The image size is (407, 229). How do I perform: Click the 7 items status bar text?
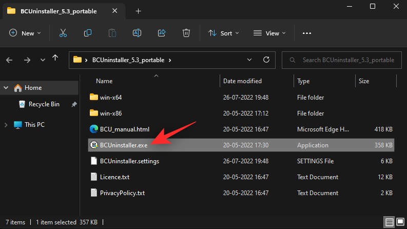[15, 222]
